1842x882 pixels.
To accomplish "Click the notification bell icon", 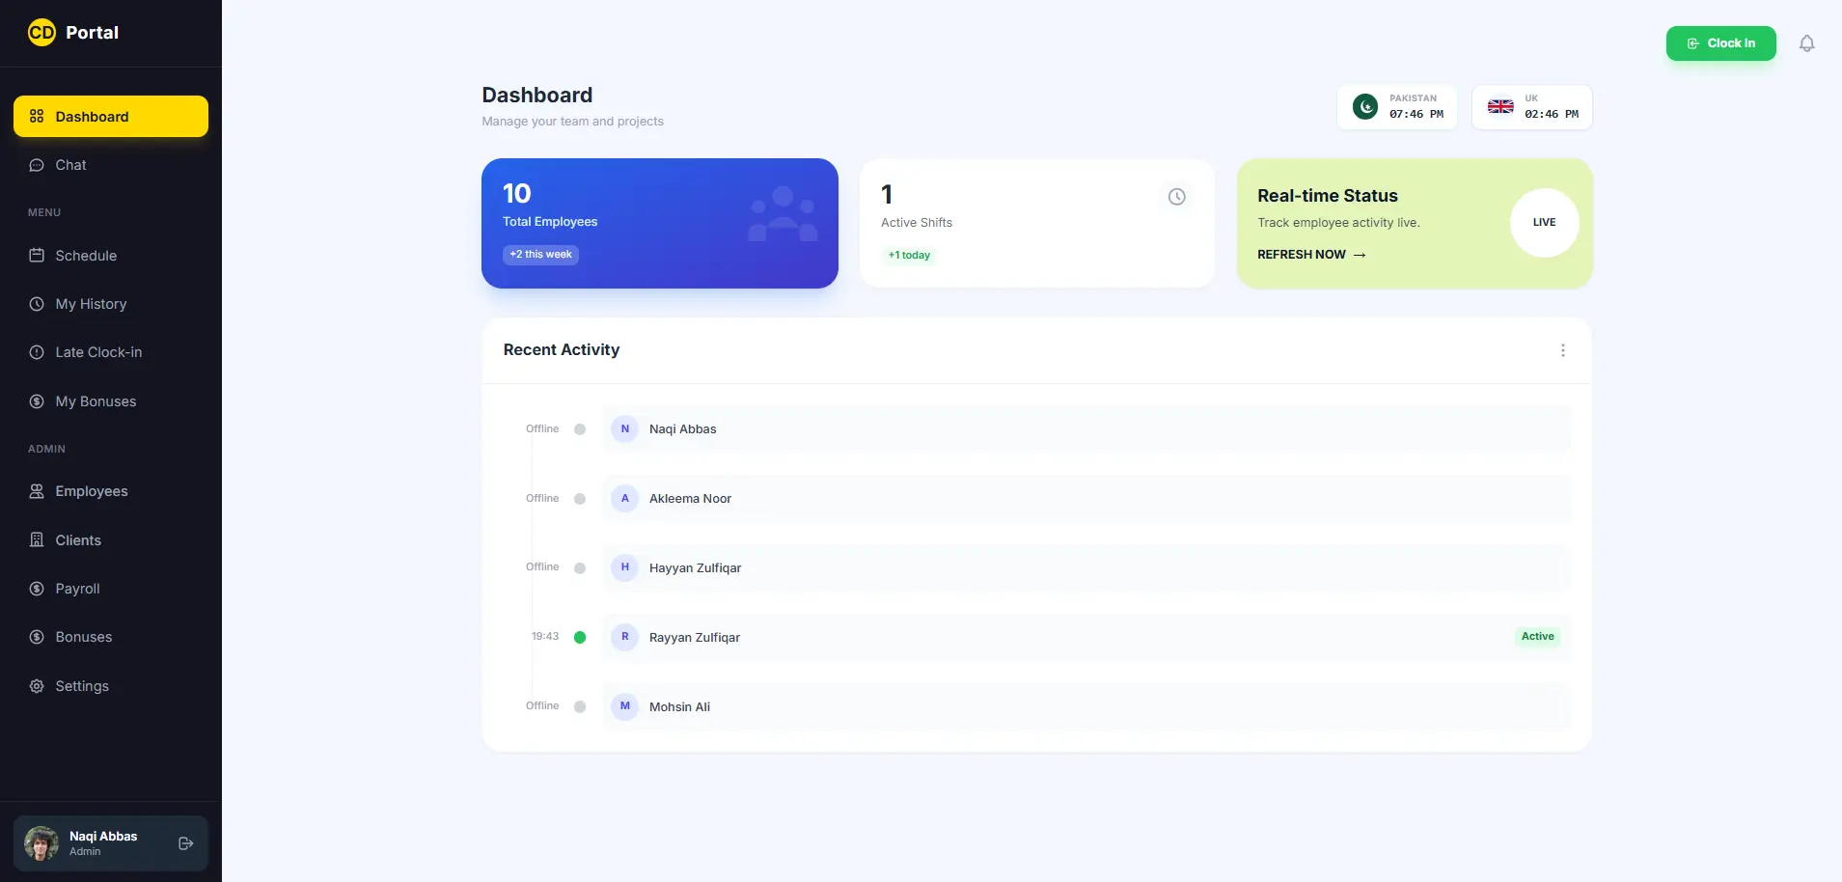I will (x=1806, y=42).
